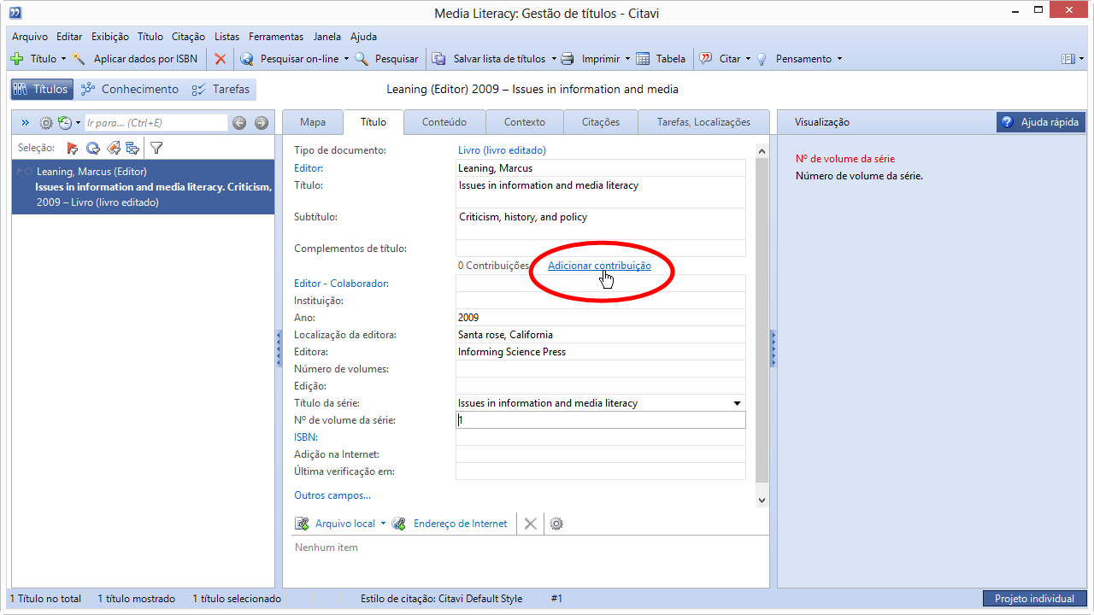Click the form scrollbar up arrow
1094x615 pixels.
762,150
